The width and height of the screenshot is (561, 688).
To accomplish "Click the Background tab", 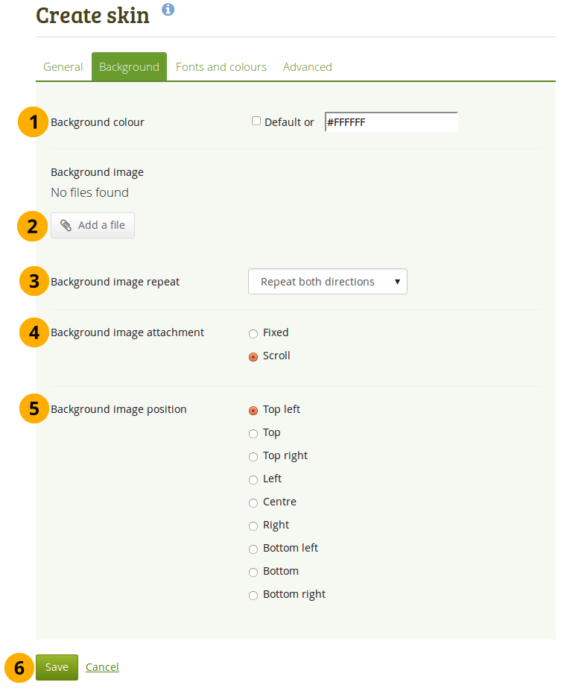I will tap(129, 67).
